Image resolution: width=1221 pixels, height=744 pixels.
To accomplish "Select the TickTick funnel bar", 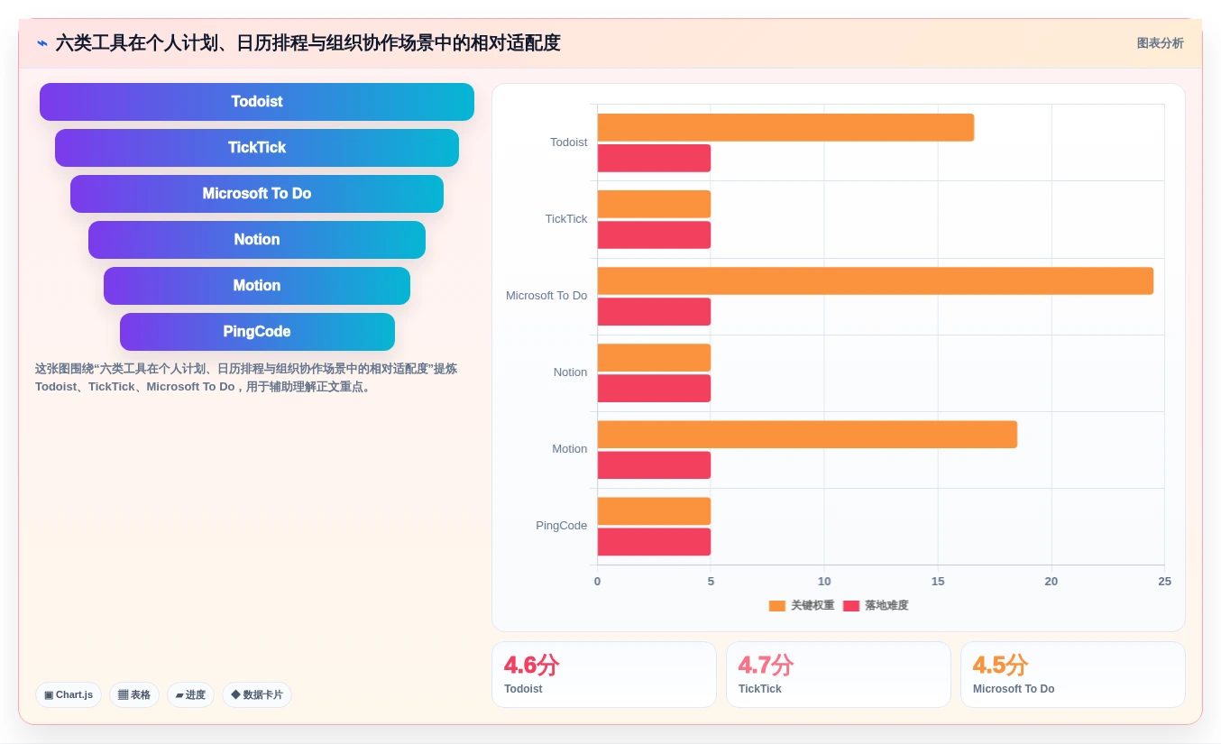I will coord(257,148).
